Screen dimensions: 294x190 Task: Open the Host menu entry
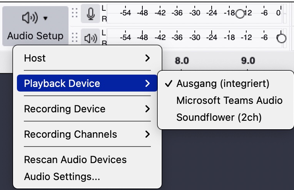[x=87, y=58]
